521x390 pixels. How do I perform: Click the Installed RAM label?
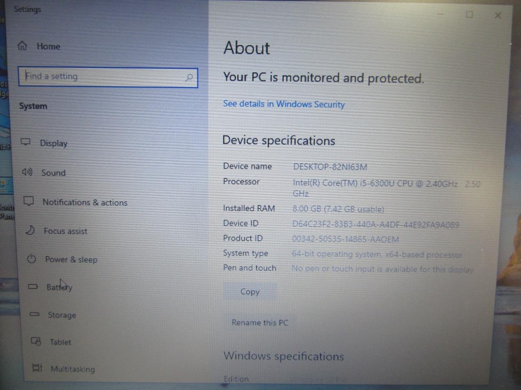[249, 208]
